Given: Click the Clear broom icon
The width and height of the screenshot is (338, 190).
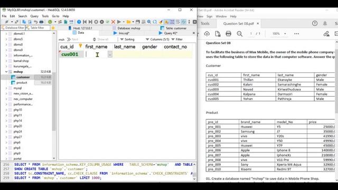Looking at the screenshot, I should click(x=161, y=22).
